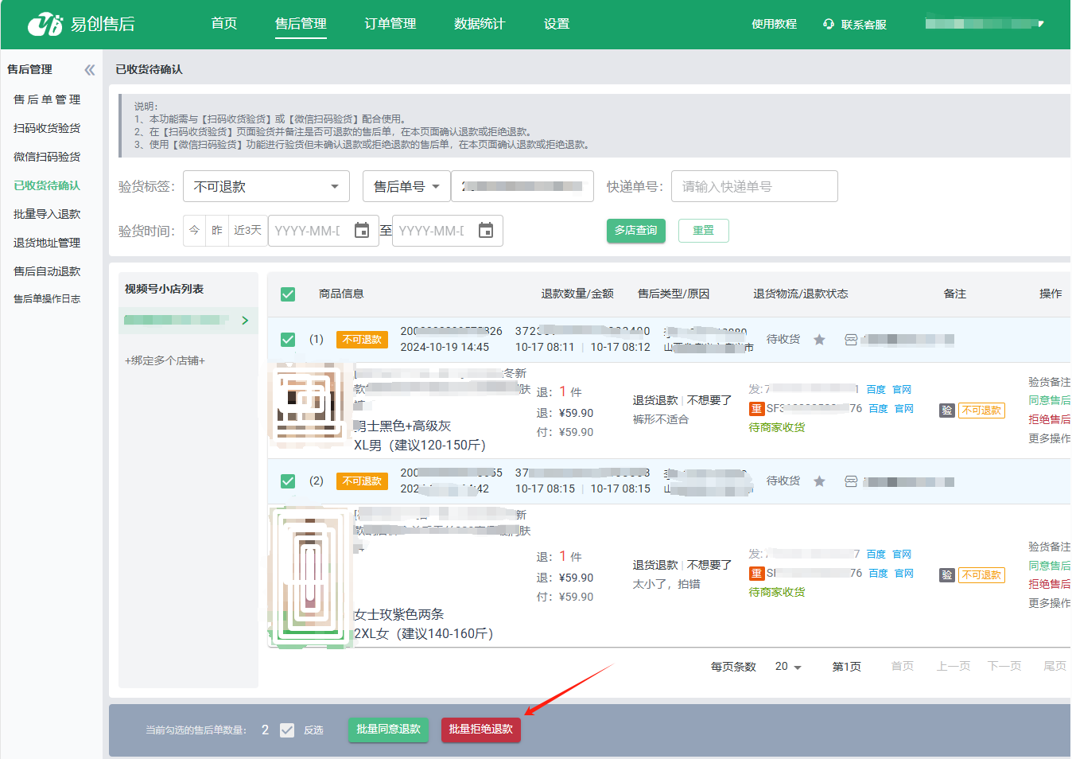Star the first after-sale order

(819, 340)
